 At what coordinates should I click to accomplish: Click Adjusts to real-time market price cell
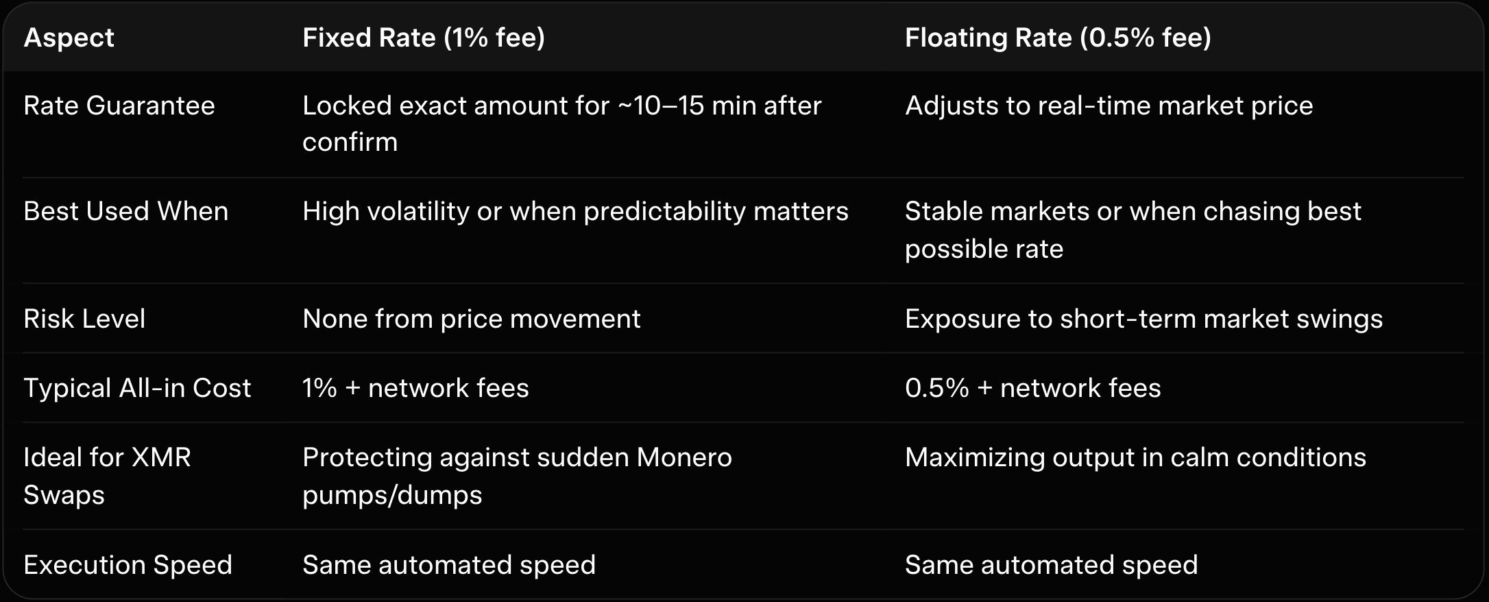(x=1109, y=106)
